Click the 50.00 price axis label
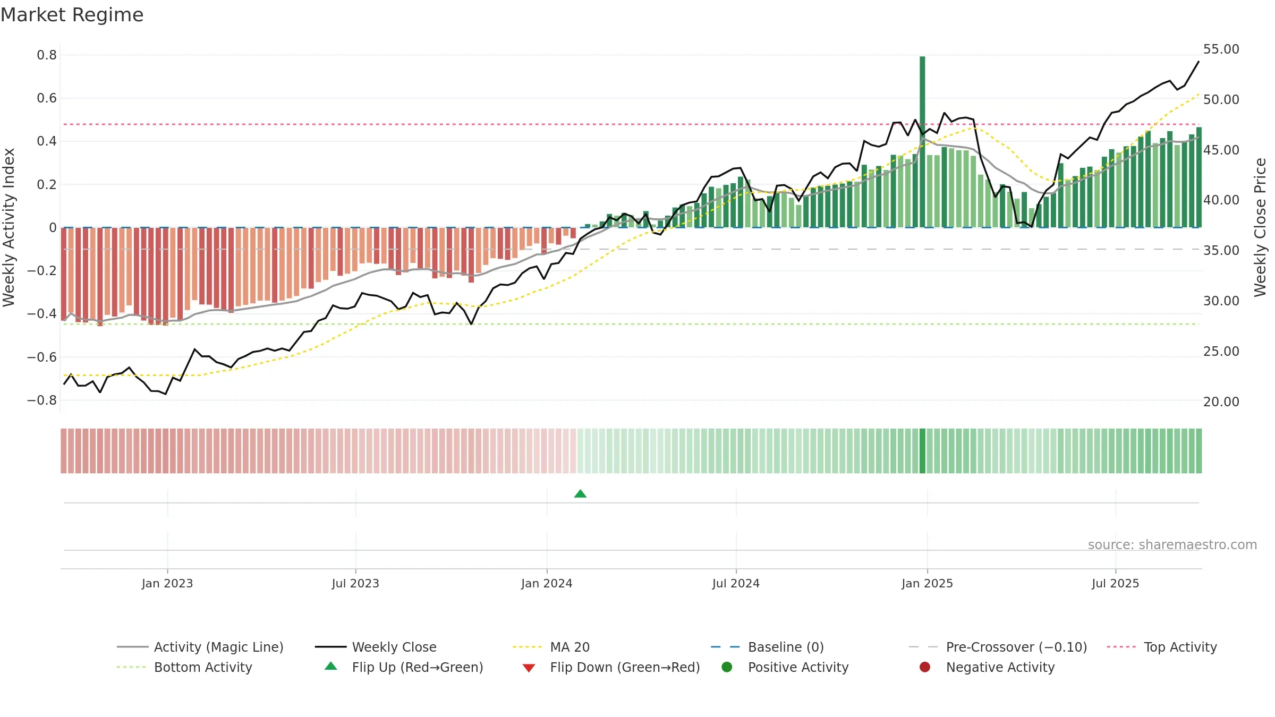The image size is (1275, 717). pos(1221,100)
